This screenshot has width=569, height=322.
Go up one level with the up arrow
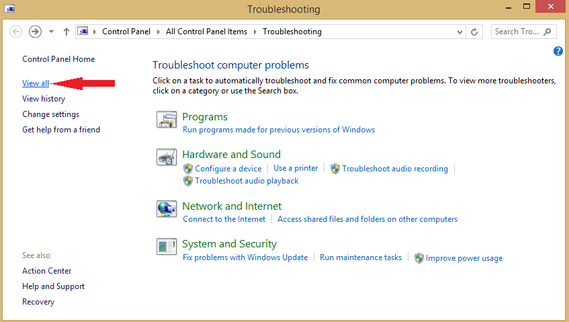(66, 32)
